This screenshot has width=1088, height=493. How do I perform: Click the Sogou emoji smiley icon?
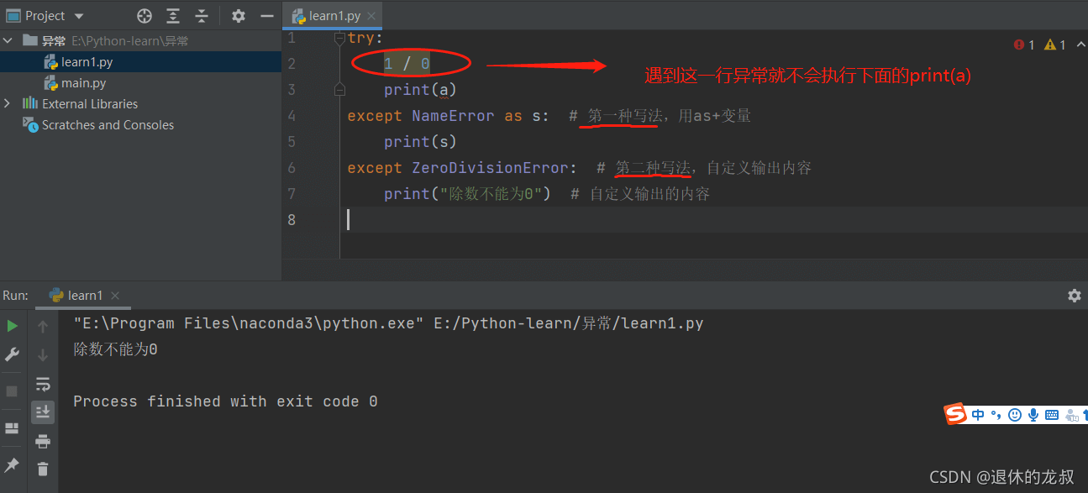coord(1015,414)
